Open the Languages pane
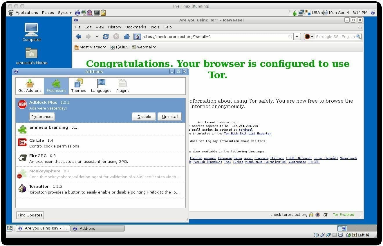 tap(101, 86)
